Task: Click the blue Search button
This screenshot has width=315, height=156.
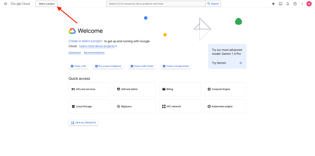Action: [213, 4]
